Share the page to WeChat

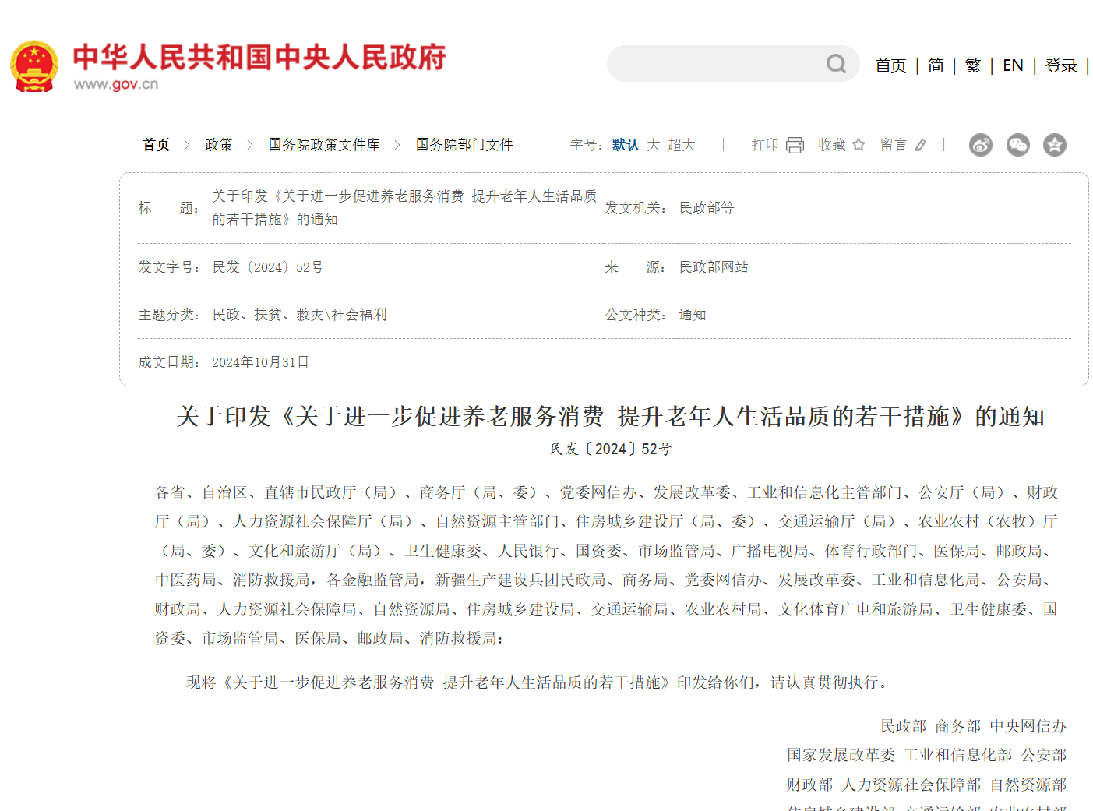tap(1017, 145)
